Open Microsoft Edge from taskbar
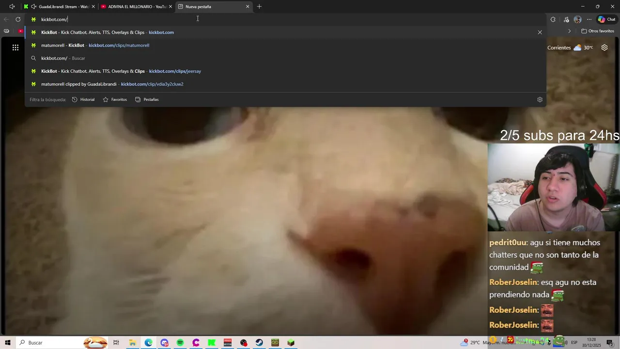This screenshot has width=620, height=349. [148, 343]
